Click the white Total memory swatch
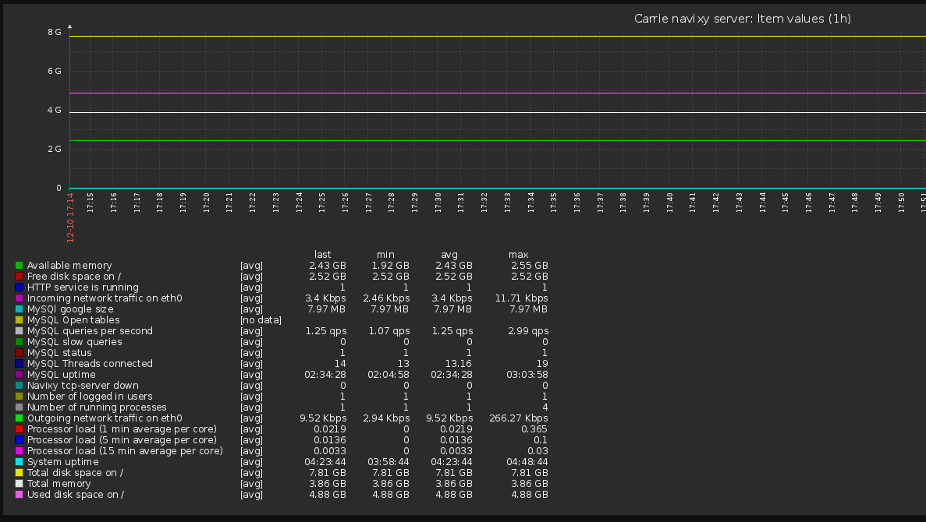 pyautogui.click(x=19, y=484)
